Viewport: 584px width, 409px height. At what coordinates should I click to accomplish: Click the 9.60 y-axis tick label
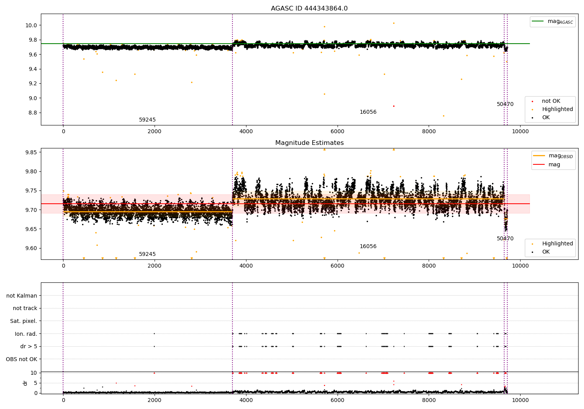(x=31, y=249)
